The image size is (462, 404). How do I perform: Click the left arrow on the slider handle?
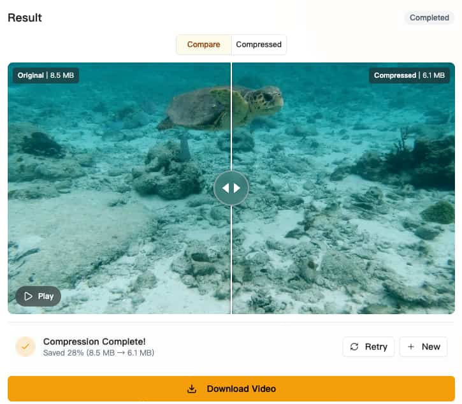(x=225, y=188)
